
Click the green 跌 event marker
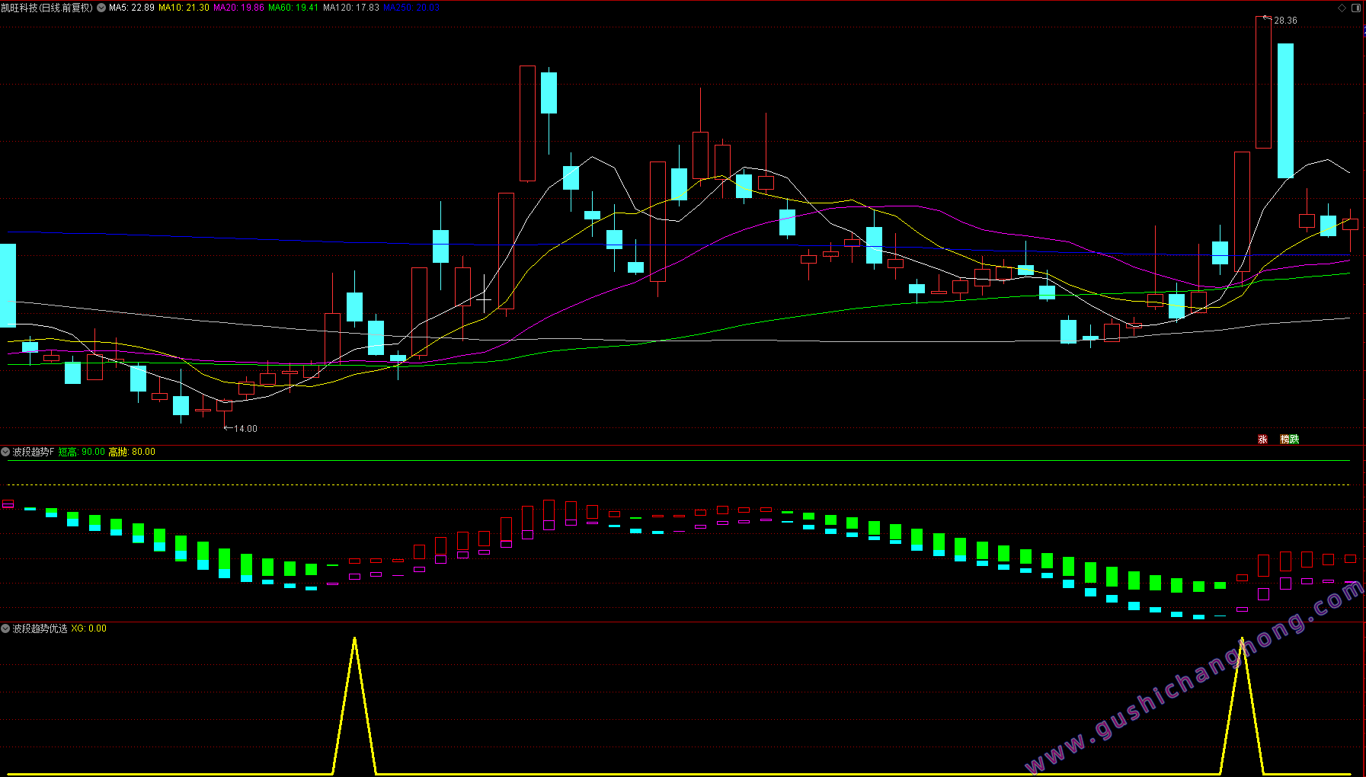coord(1294,439)
